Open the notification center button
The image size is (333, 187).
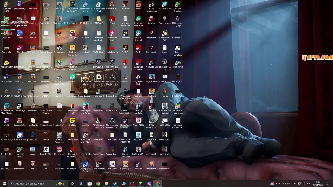pos(328,184)
